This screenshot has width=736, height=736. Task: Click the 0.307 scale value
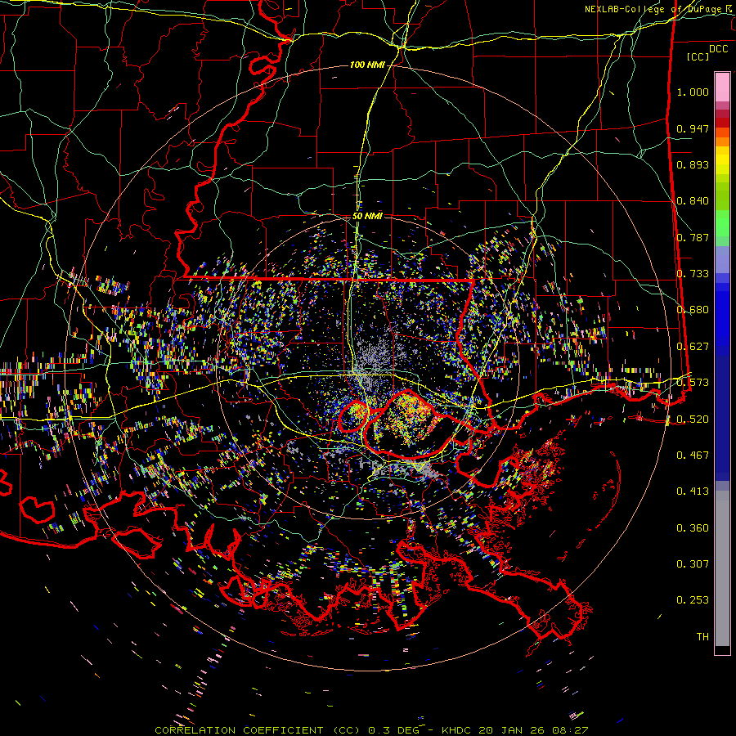pos(693,564)
